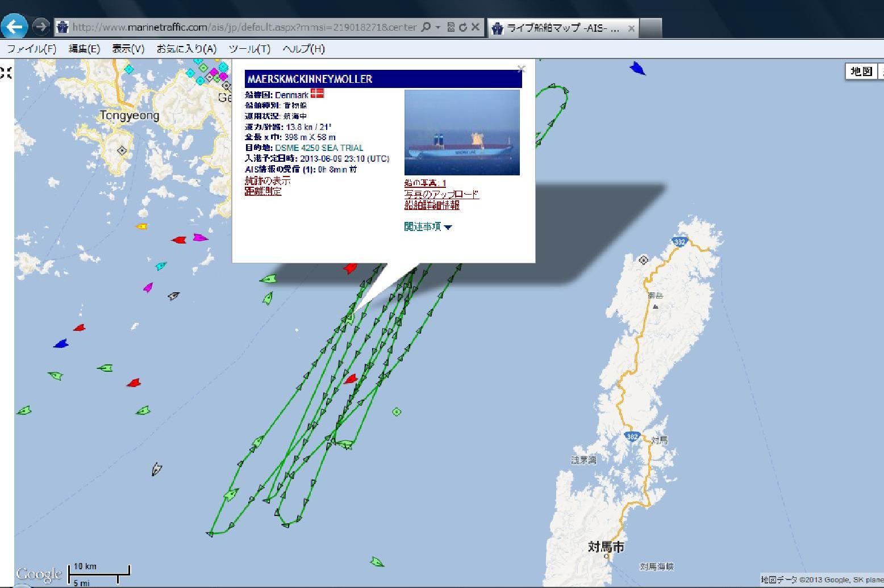Select the red ship left of the magenta ship
Image resolution: width=884 pixels, height=588 pixels.
(x=179, y=240)
